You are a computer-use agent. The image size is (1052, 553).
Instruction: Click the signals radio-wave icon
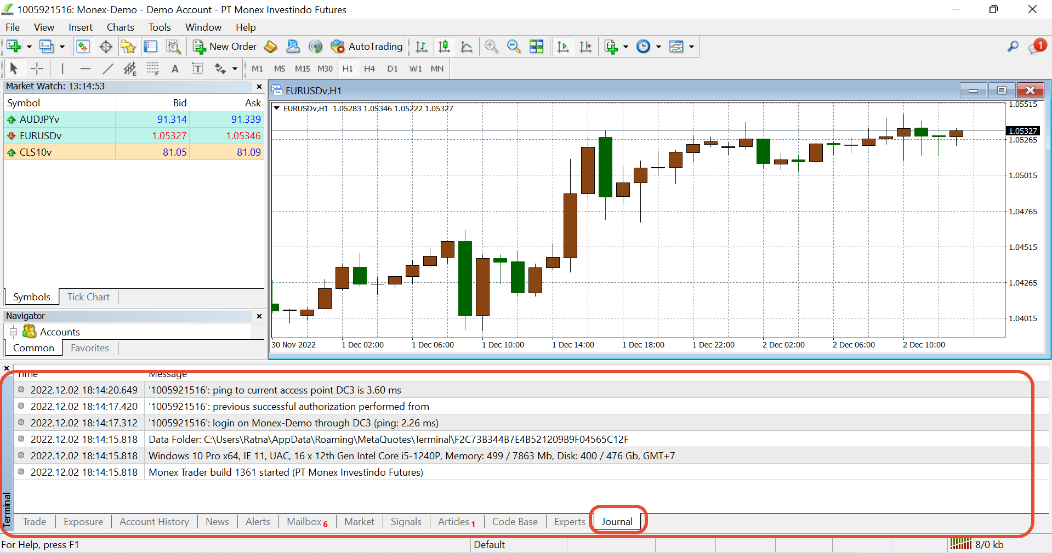click(x=315, y=47)
